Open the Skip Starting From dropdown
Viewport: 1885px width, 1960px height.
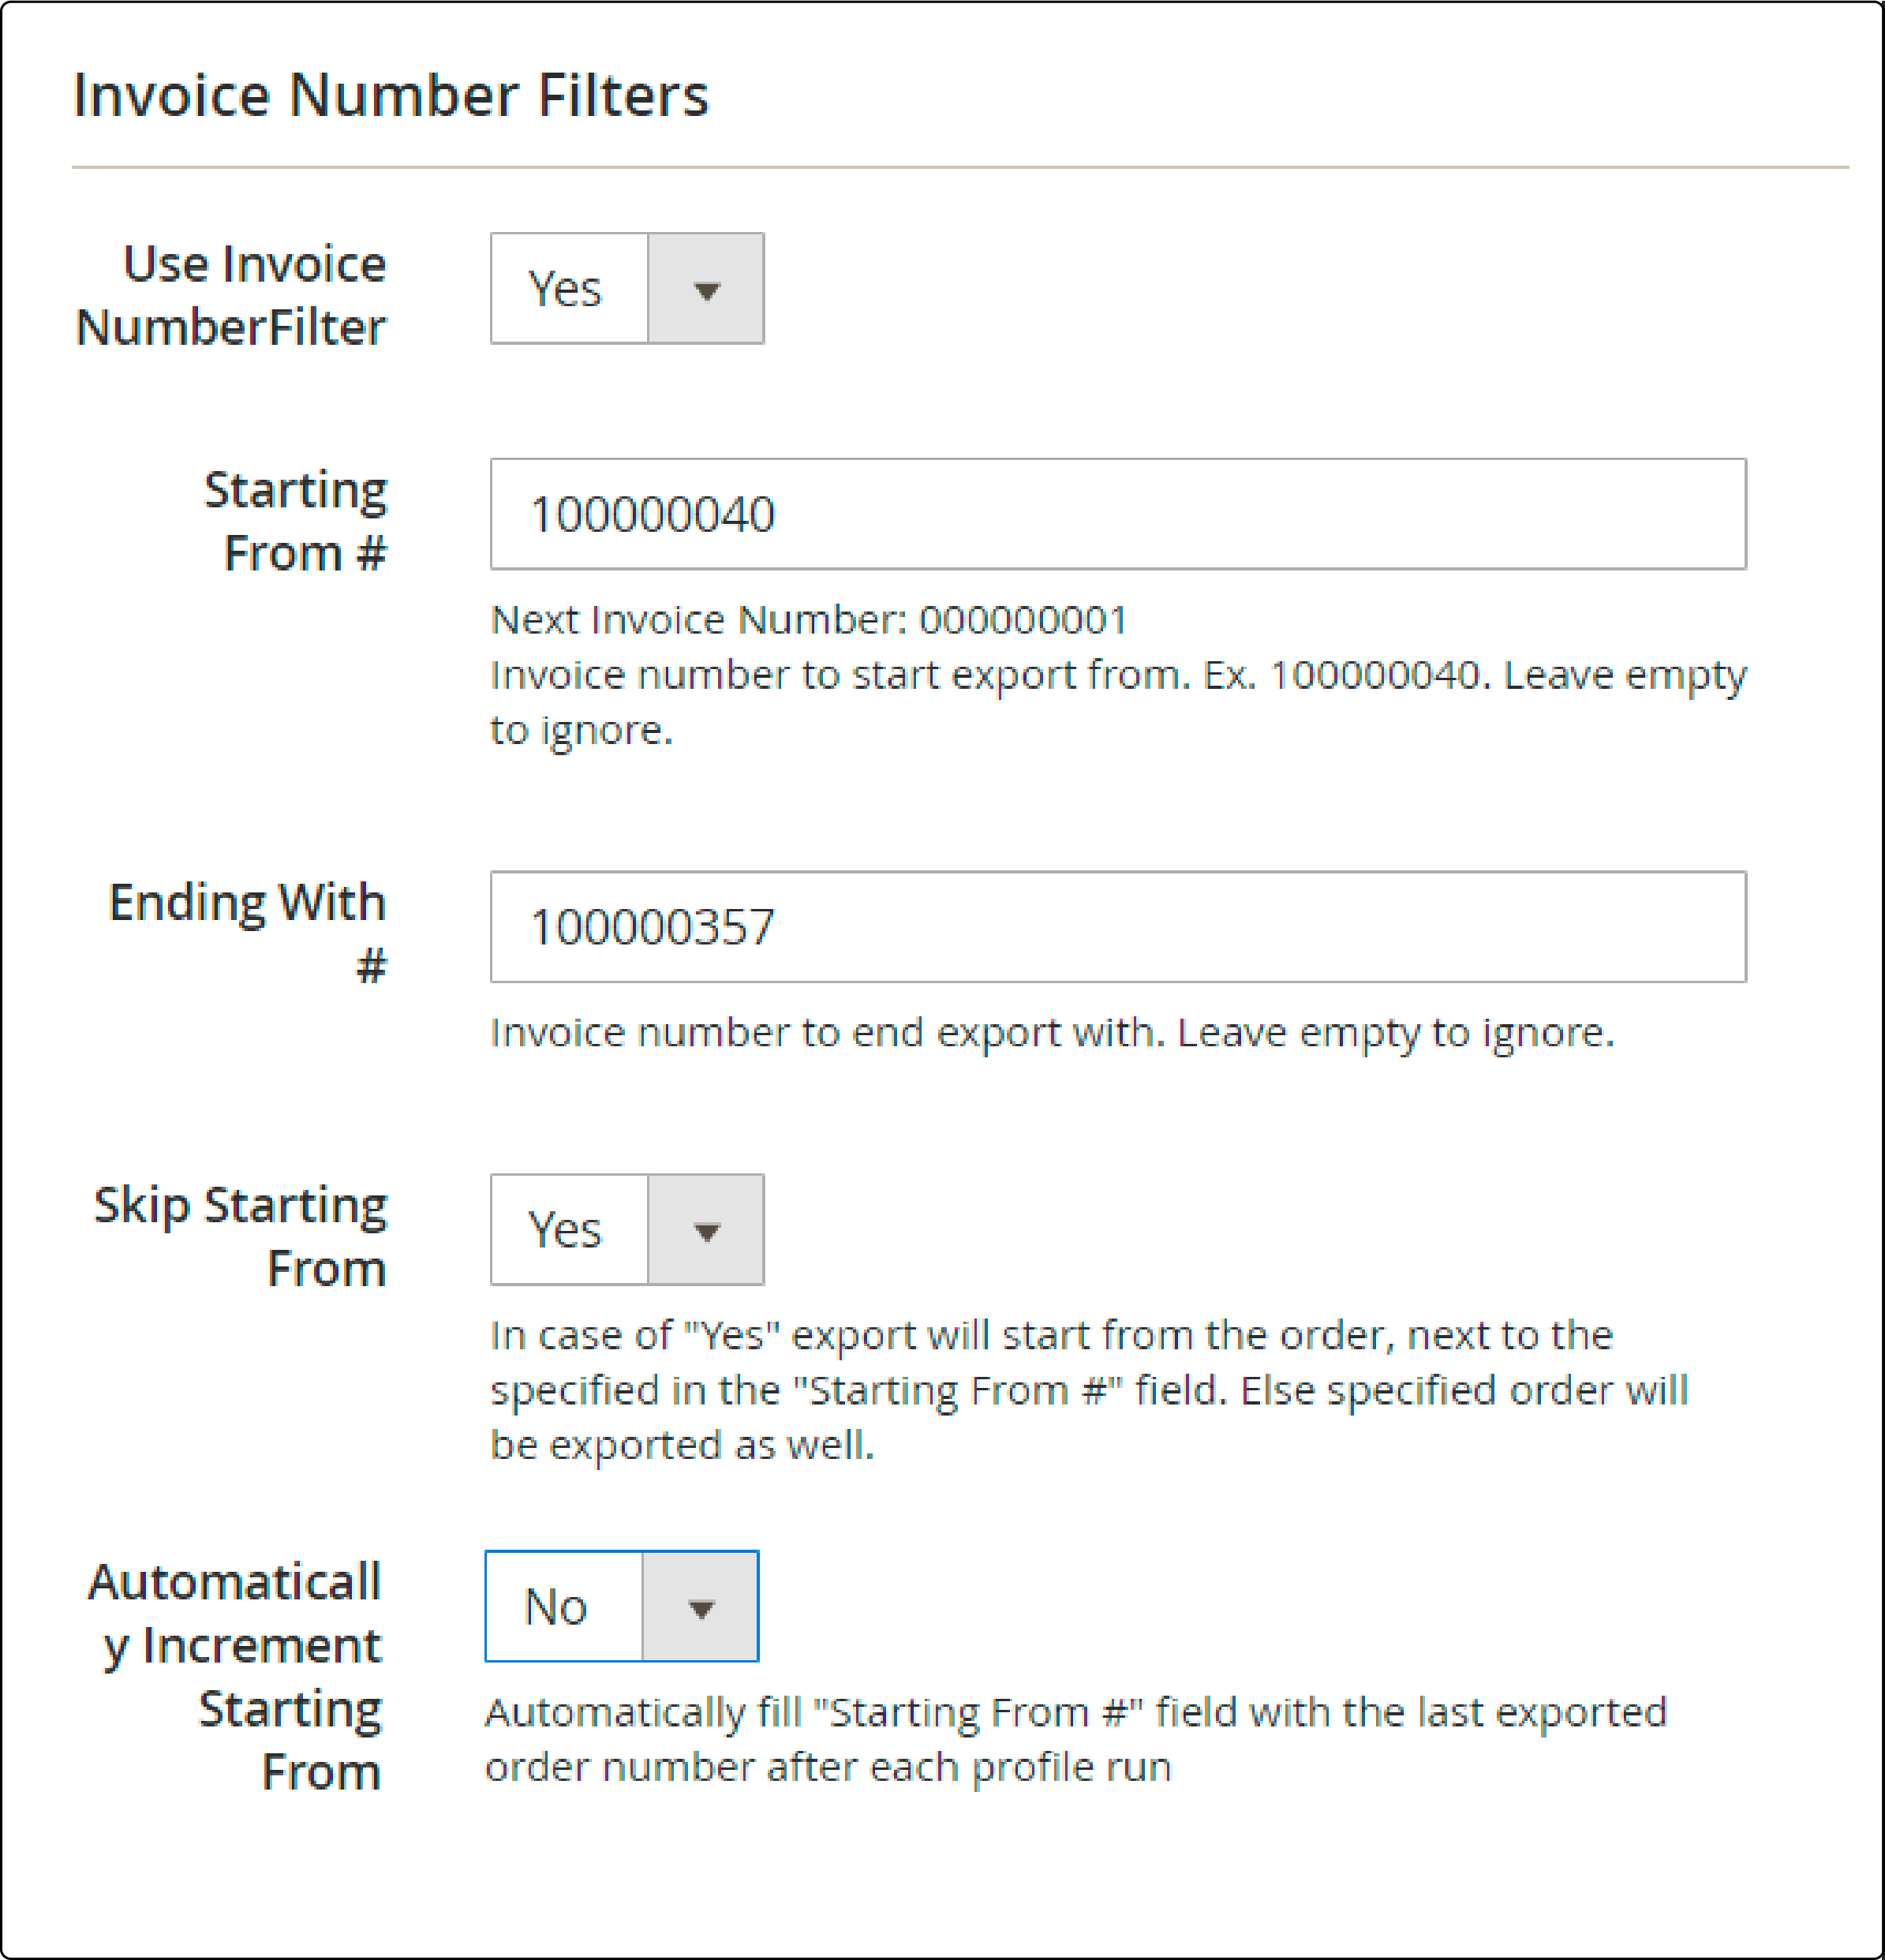(627, 1230)
